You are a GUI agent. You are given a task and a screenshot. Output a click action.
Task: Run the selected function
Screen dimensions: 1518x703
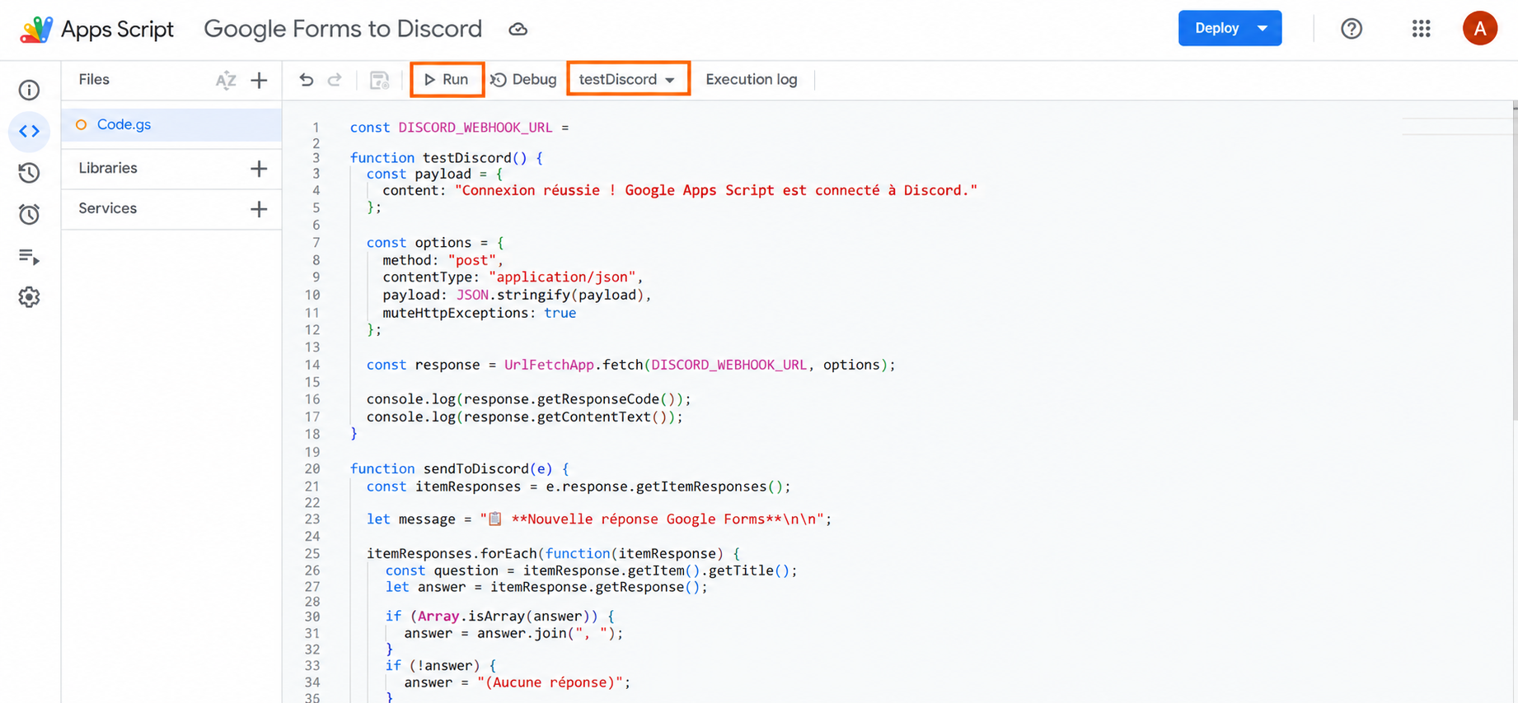tap(447, 80)
